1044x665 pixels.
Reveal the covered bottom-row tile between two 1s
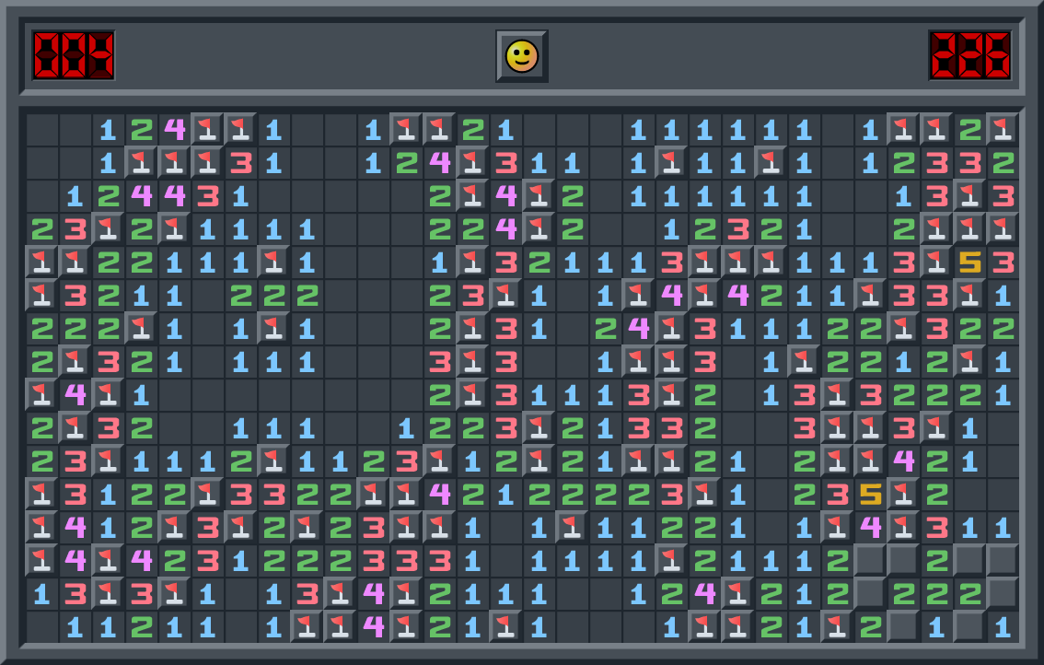tap(969, 627)
